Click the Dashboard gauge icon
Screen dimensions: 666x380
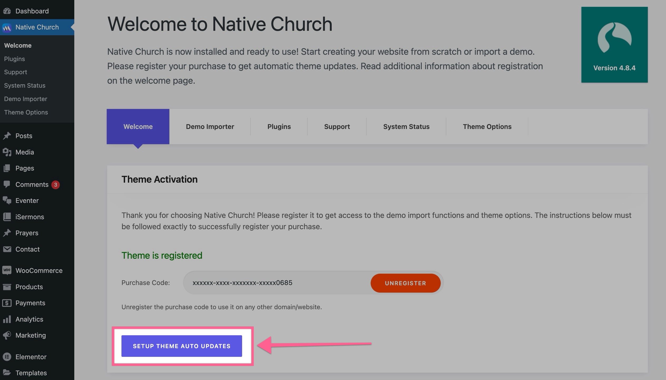coord(7,11)
